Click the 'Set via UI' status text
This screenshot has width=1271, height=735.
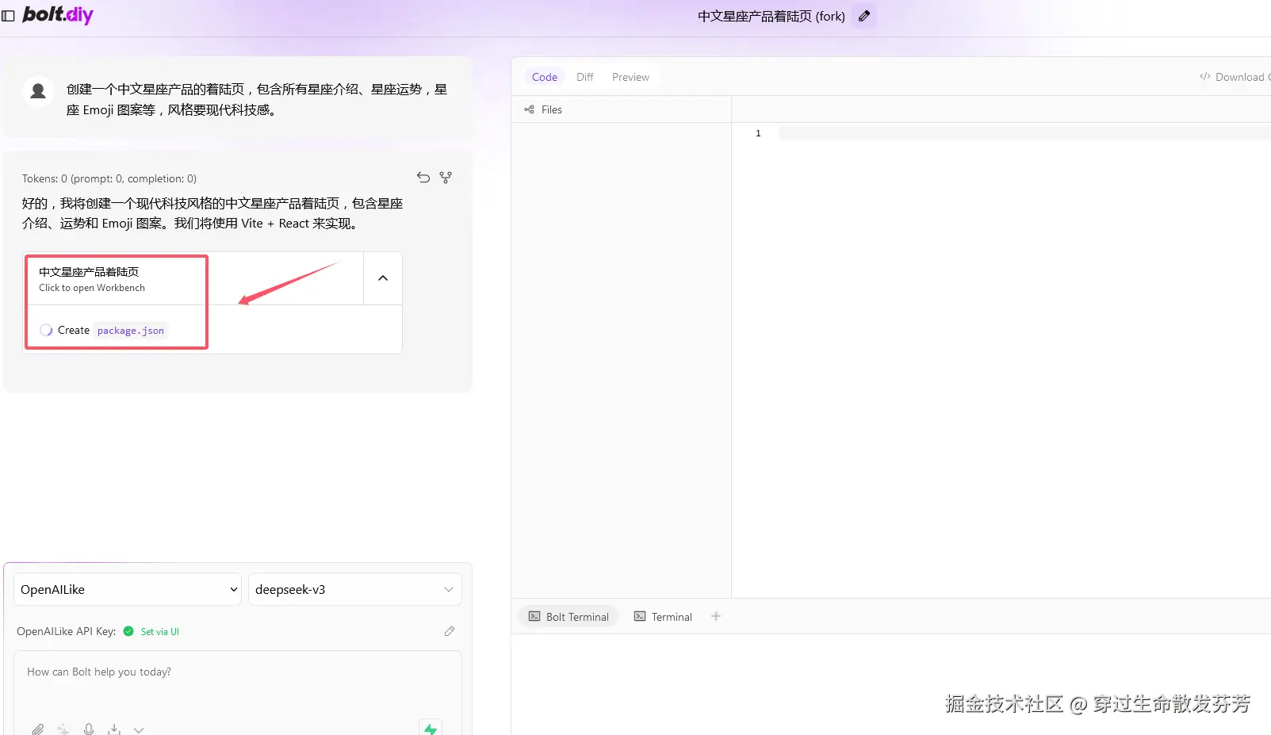click(160, 632)
